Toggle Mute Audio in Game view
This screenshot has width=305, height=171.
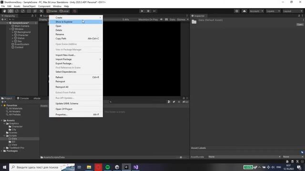click(162, 19)
